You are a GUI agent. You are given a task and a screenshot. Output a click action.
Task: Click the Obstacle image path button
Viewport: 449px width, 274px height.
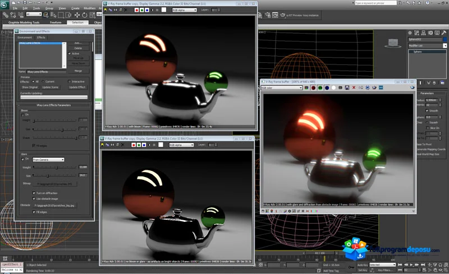coord(54,205)
